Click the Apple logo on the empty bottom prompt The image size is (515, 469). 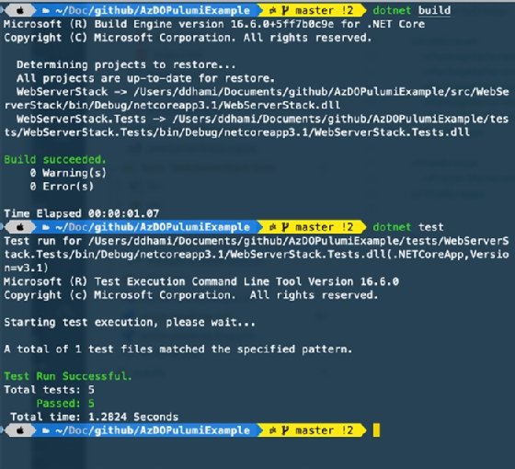pyautogui.click(x=20, y=430)
